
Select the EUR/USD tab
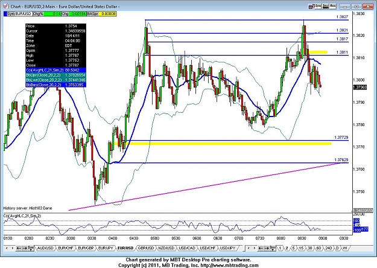click(125, 248)
